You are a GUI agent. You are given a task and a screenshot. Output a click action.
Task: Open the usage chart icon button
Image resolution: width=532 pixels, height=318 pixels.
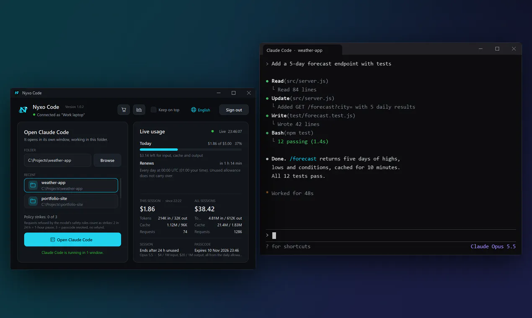(139, 110)
